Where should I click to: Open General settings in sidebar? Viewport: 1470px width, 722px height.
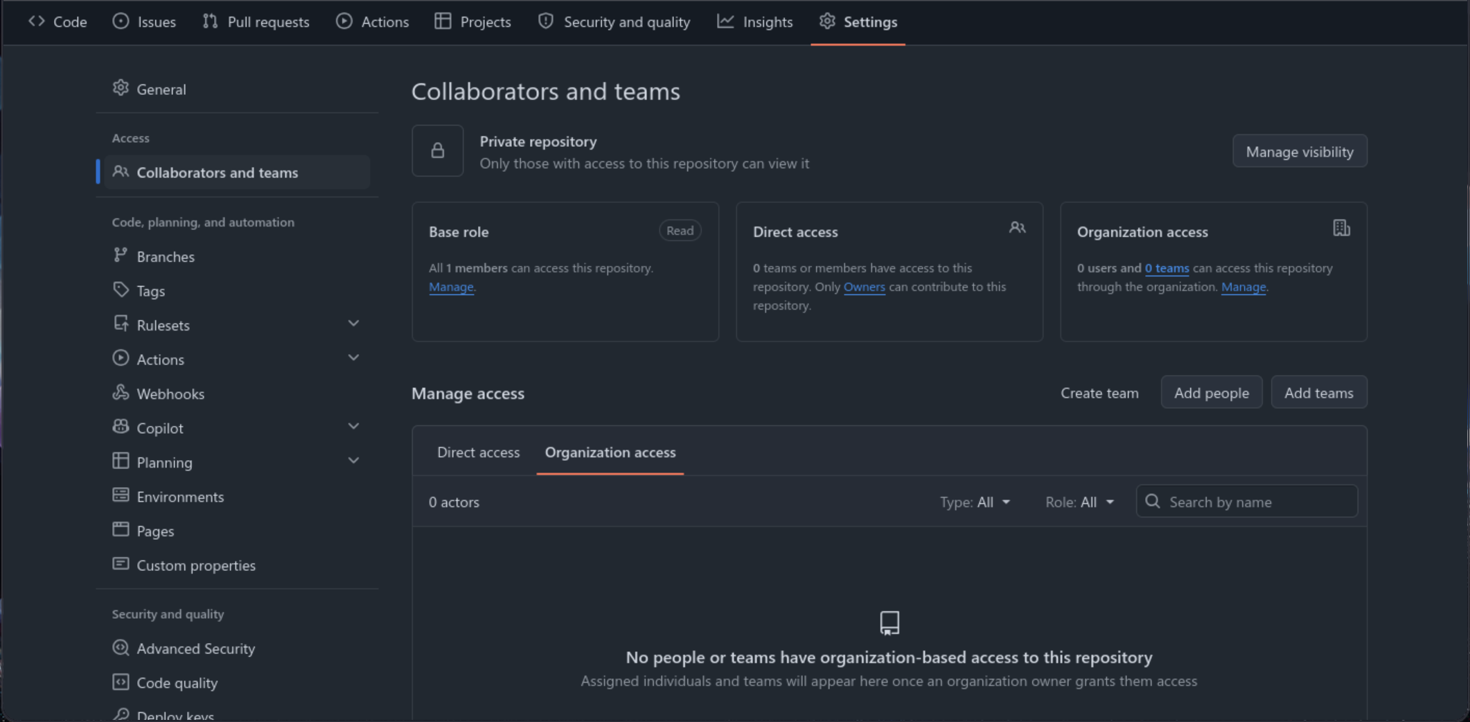238,89
